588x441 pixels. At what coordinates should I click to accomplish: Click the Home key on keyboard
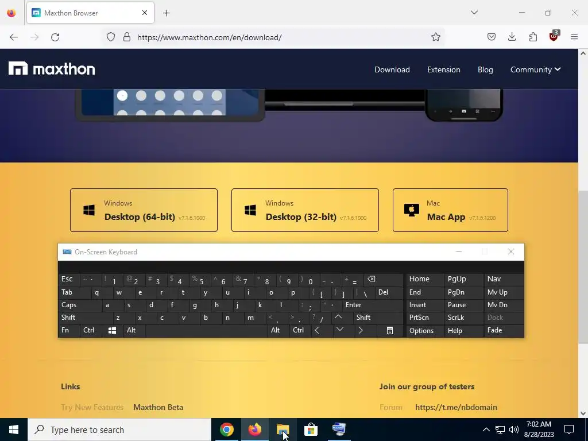pyautogui.click(x=425, y=279)
